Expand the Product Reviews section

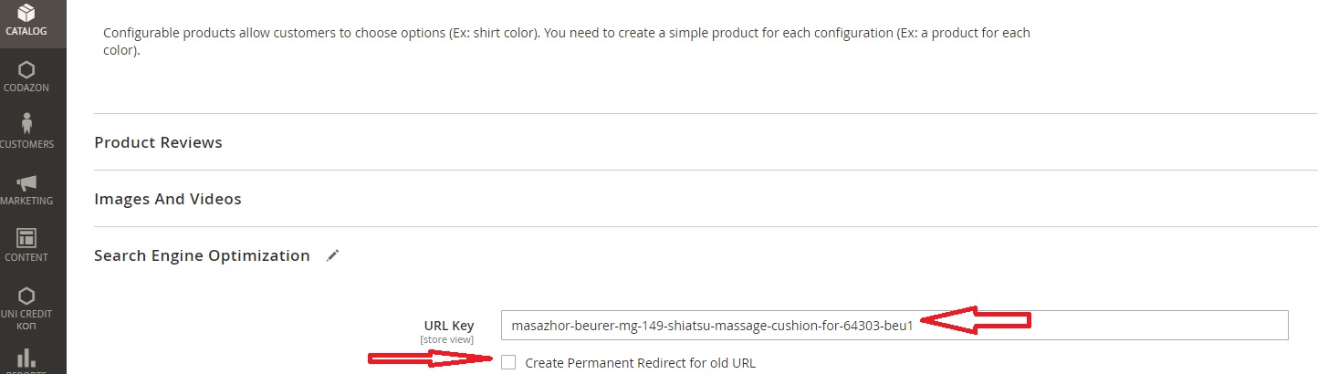pyautogui.click(x=158, y=142)
